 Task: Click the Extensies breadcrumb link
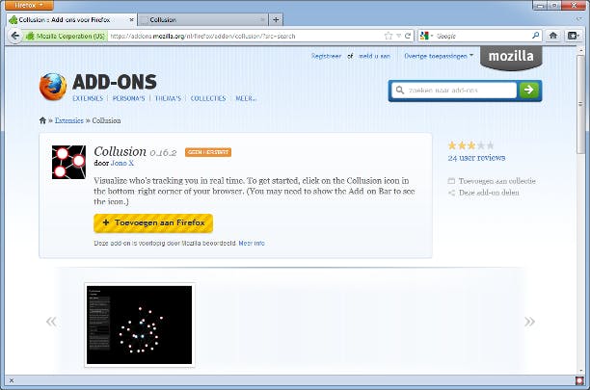coord(69,120)
